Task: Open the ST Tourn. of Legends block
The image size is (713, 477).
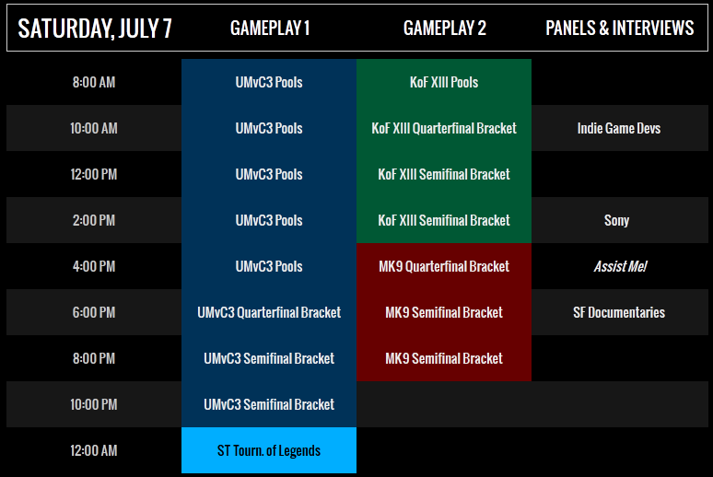Action: click(x=269, y=450)
